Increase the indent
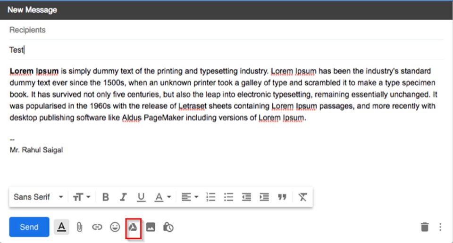The image size is (453, 243). (264, 197)
